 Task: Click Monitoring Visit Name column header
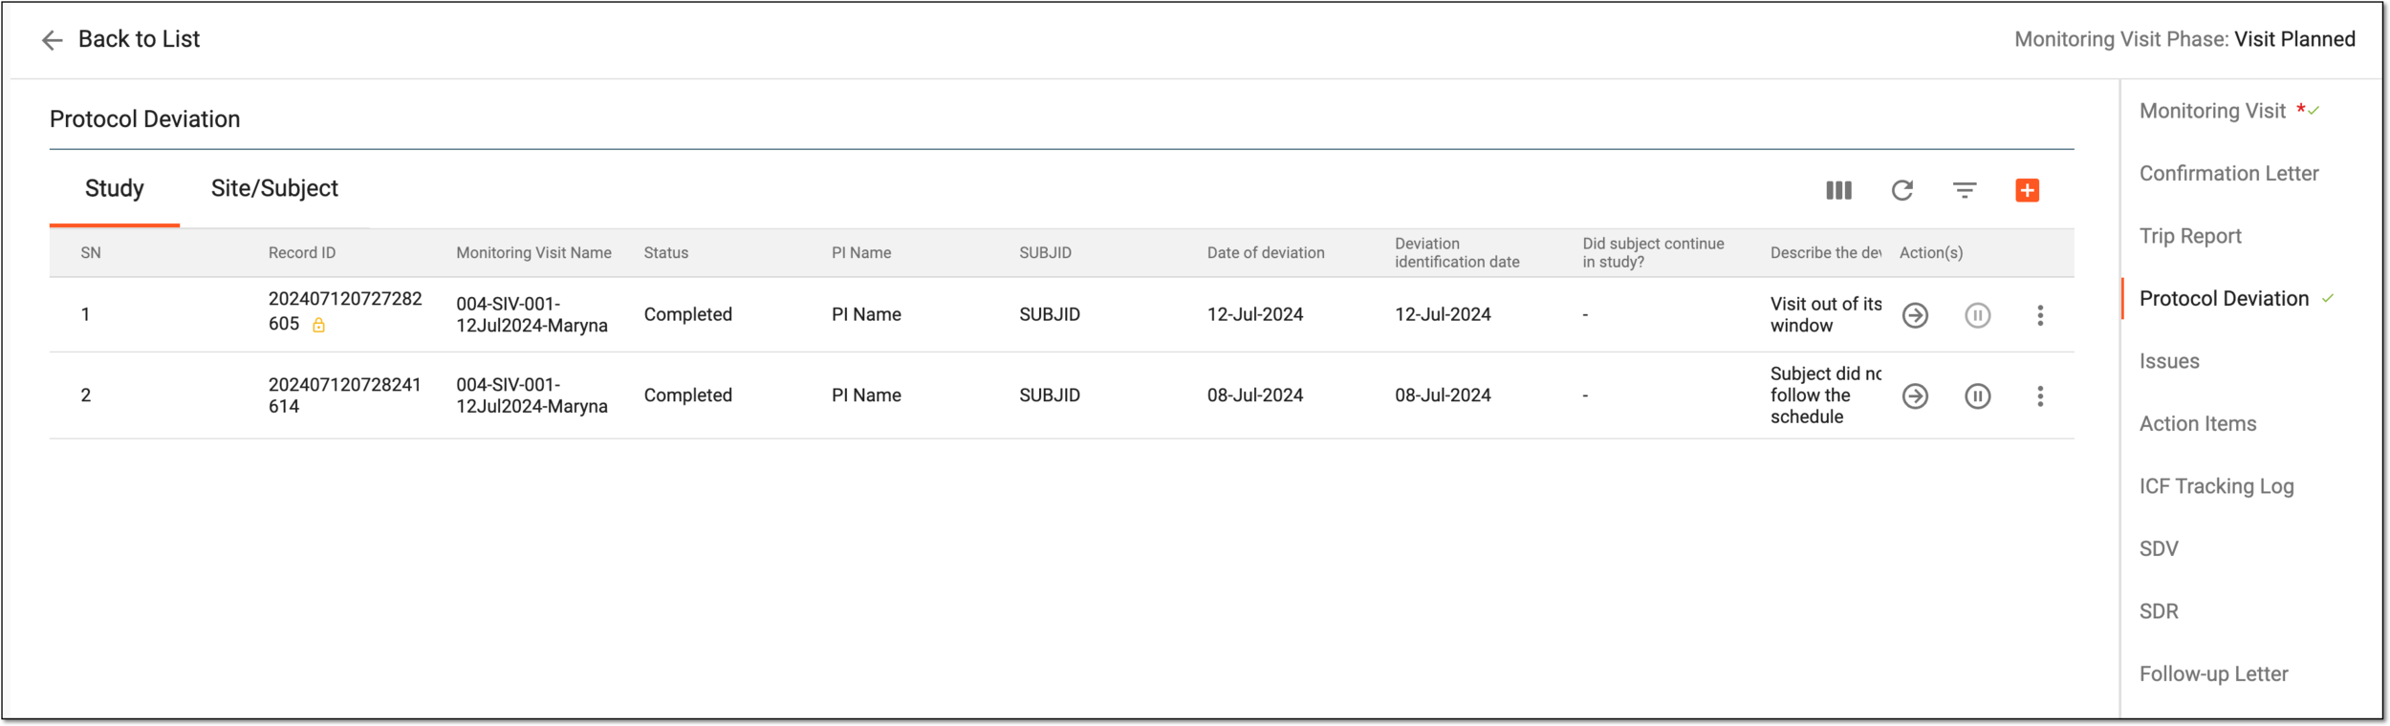[x=533, y=253]
